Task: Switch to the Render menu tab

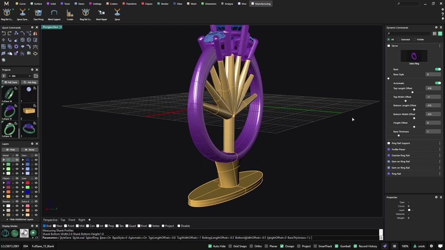Action: pos(163,4)
